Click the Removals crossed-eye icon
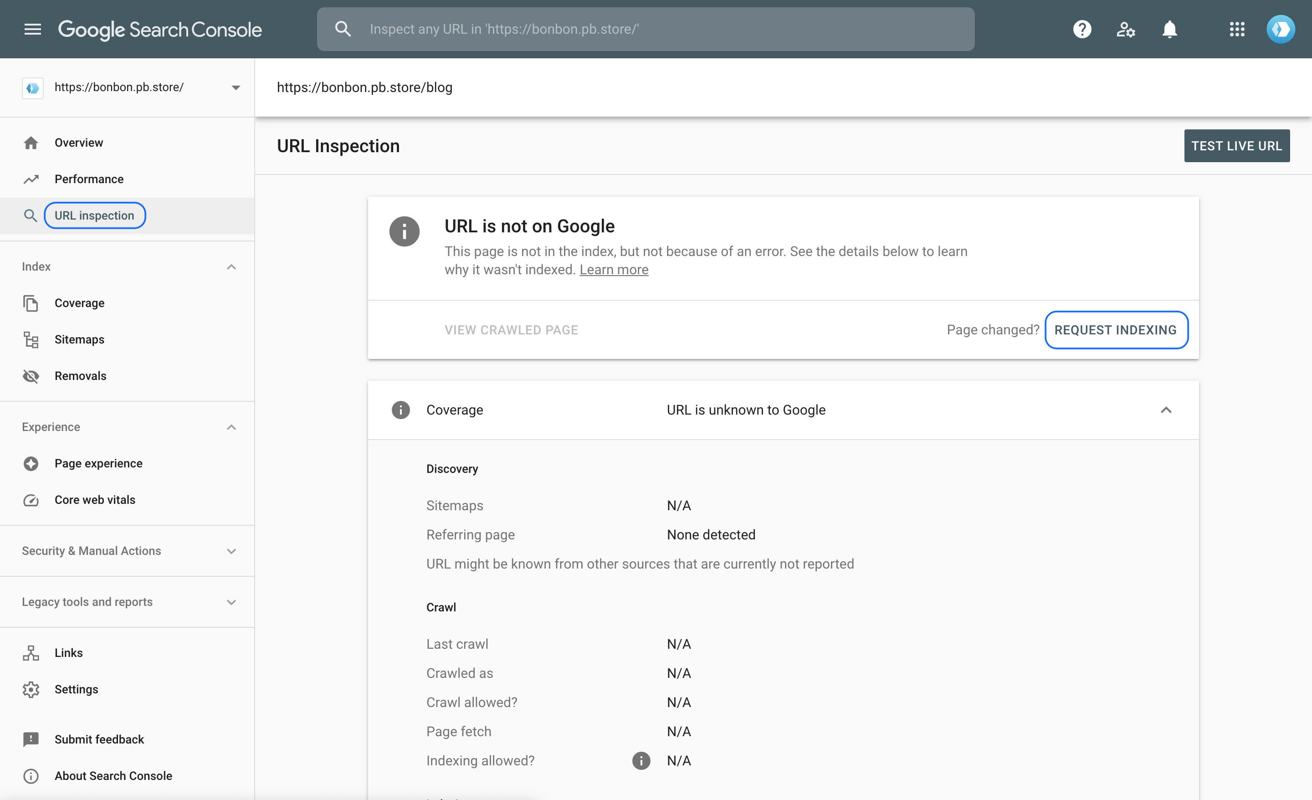Viewport: 1312px width, 800px height. pyautogui.click(x=31, y=375)
